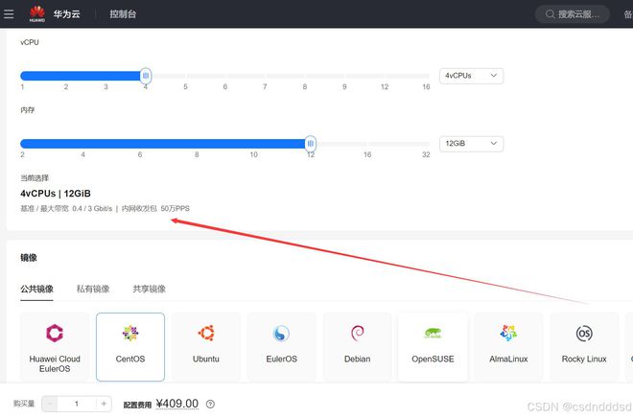
Task: Select the EulerOS image icon
Action: [x=281, y=334]
